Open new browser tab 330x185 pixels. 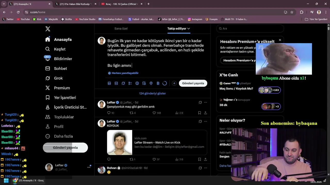coord(148,4)
